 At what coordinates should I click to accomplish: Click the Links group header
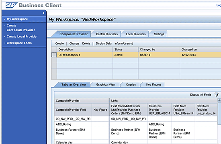pos(164,101)
